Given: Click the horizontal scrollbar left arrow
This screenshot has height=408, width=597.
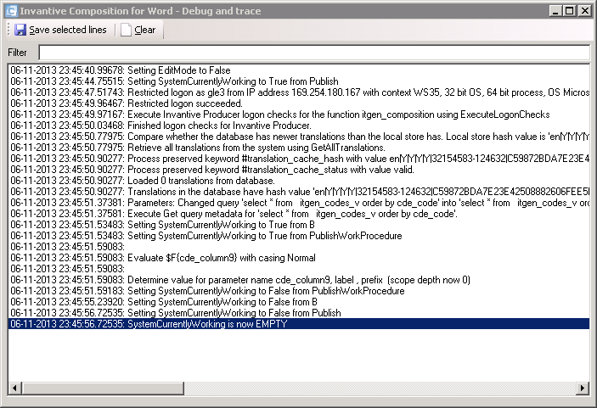Looking at the screenshot, I should [14, 388].
